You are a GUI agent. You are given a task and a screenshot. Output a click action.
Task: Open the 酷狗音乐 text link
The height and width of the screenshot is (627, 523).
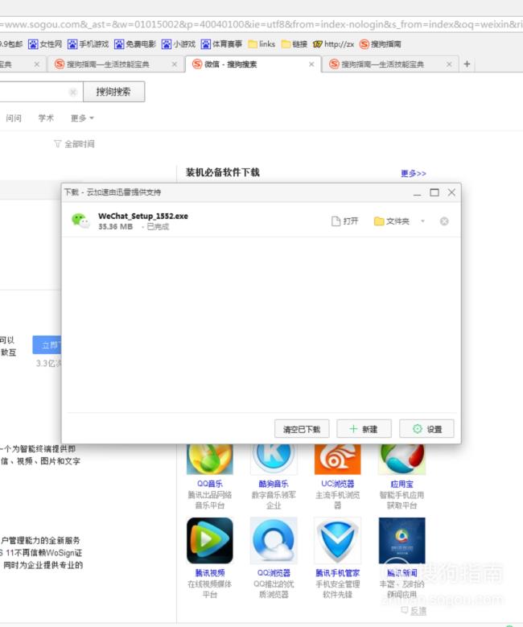pos(274,484)
